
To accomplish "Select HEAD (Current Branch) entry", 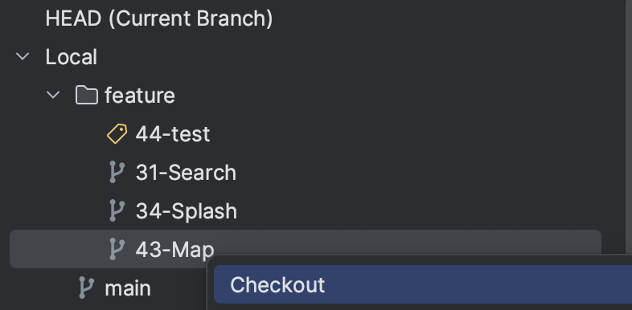I will pyautogui.click(x=159, y=18).
